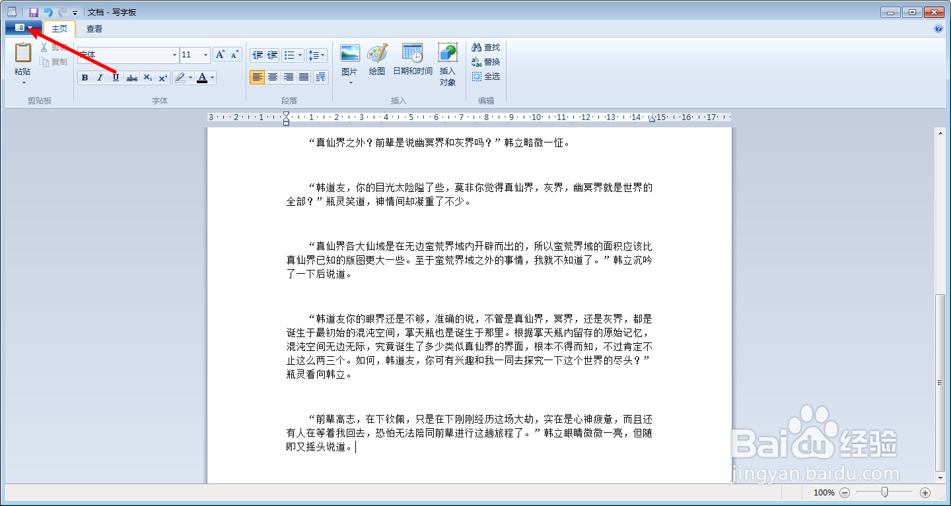Click the 粘贴 clipboard icon
Image resolution: width=951 pixels, height=506 pixels.
click(22, 53)
